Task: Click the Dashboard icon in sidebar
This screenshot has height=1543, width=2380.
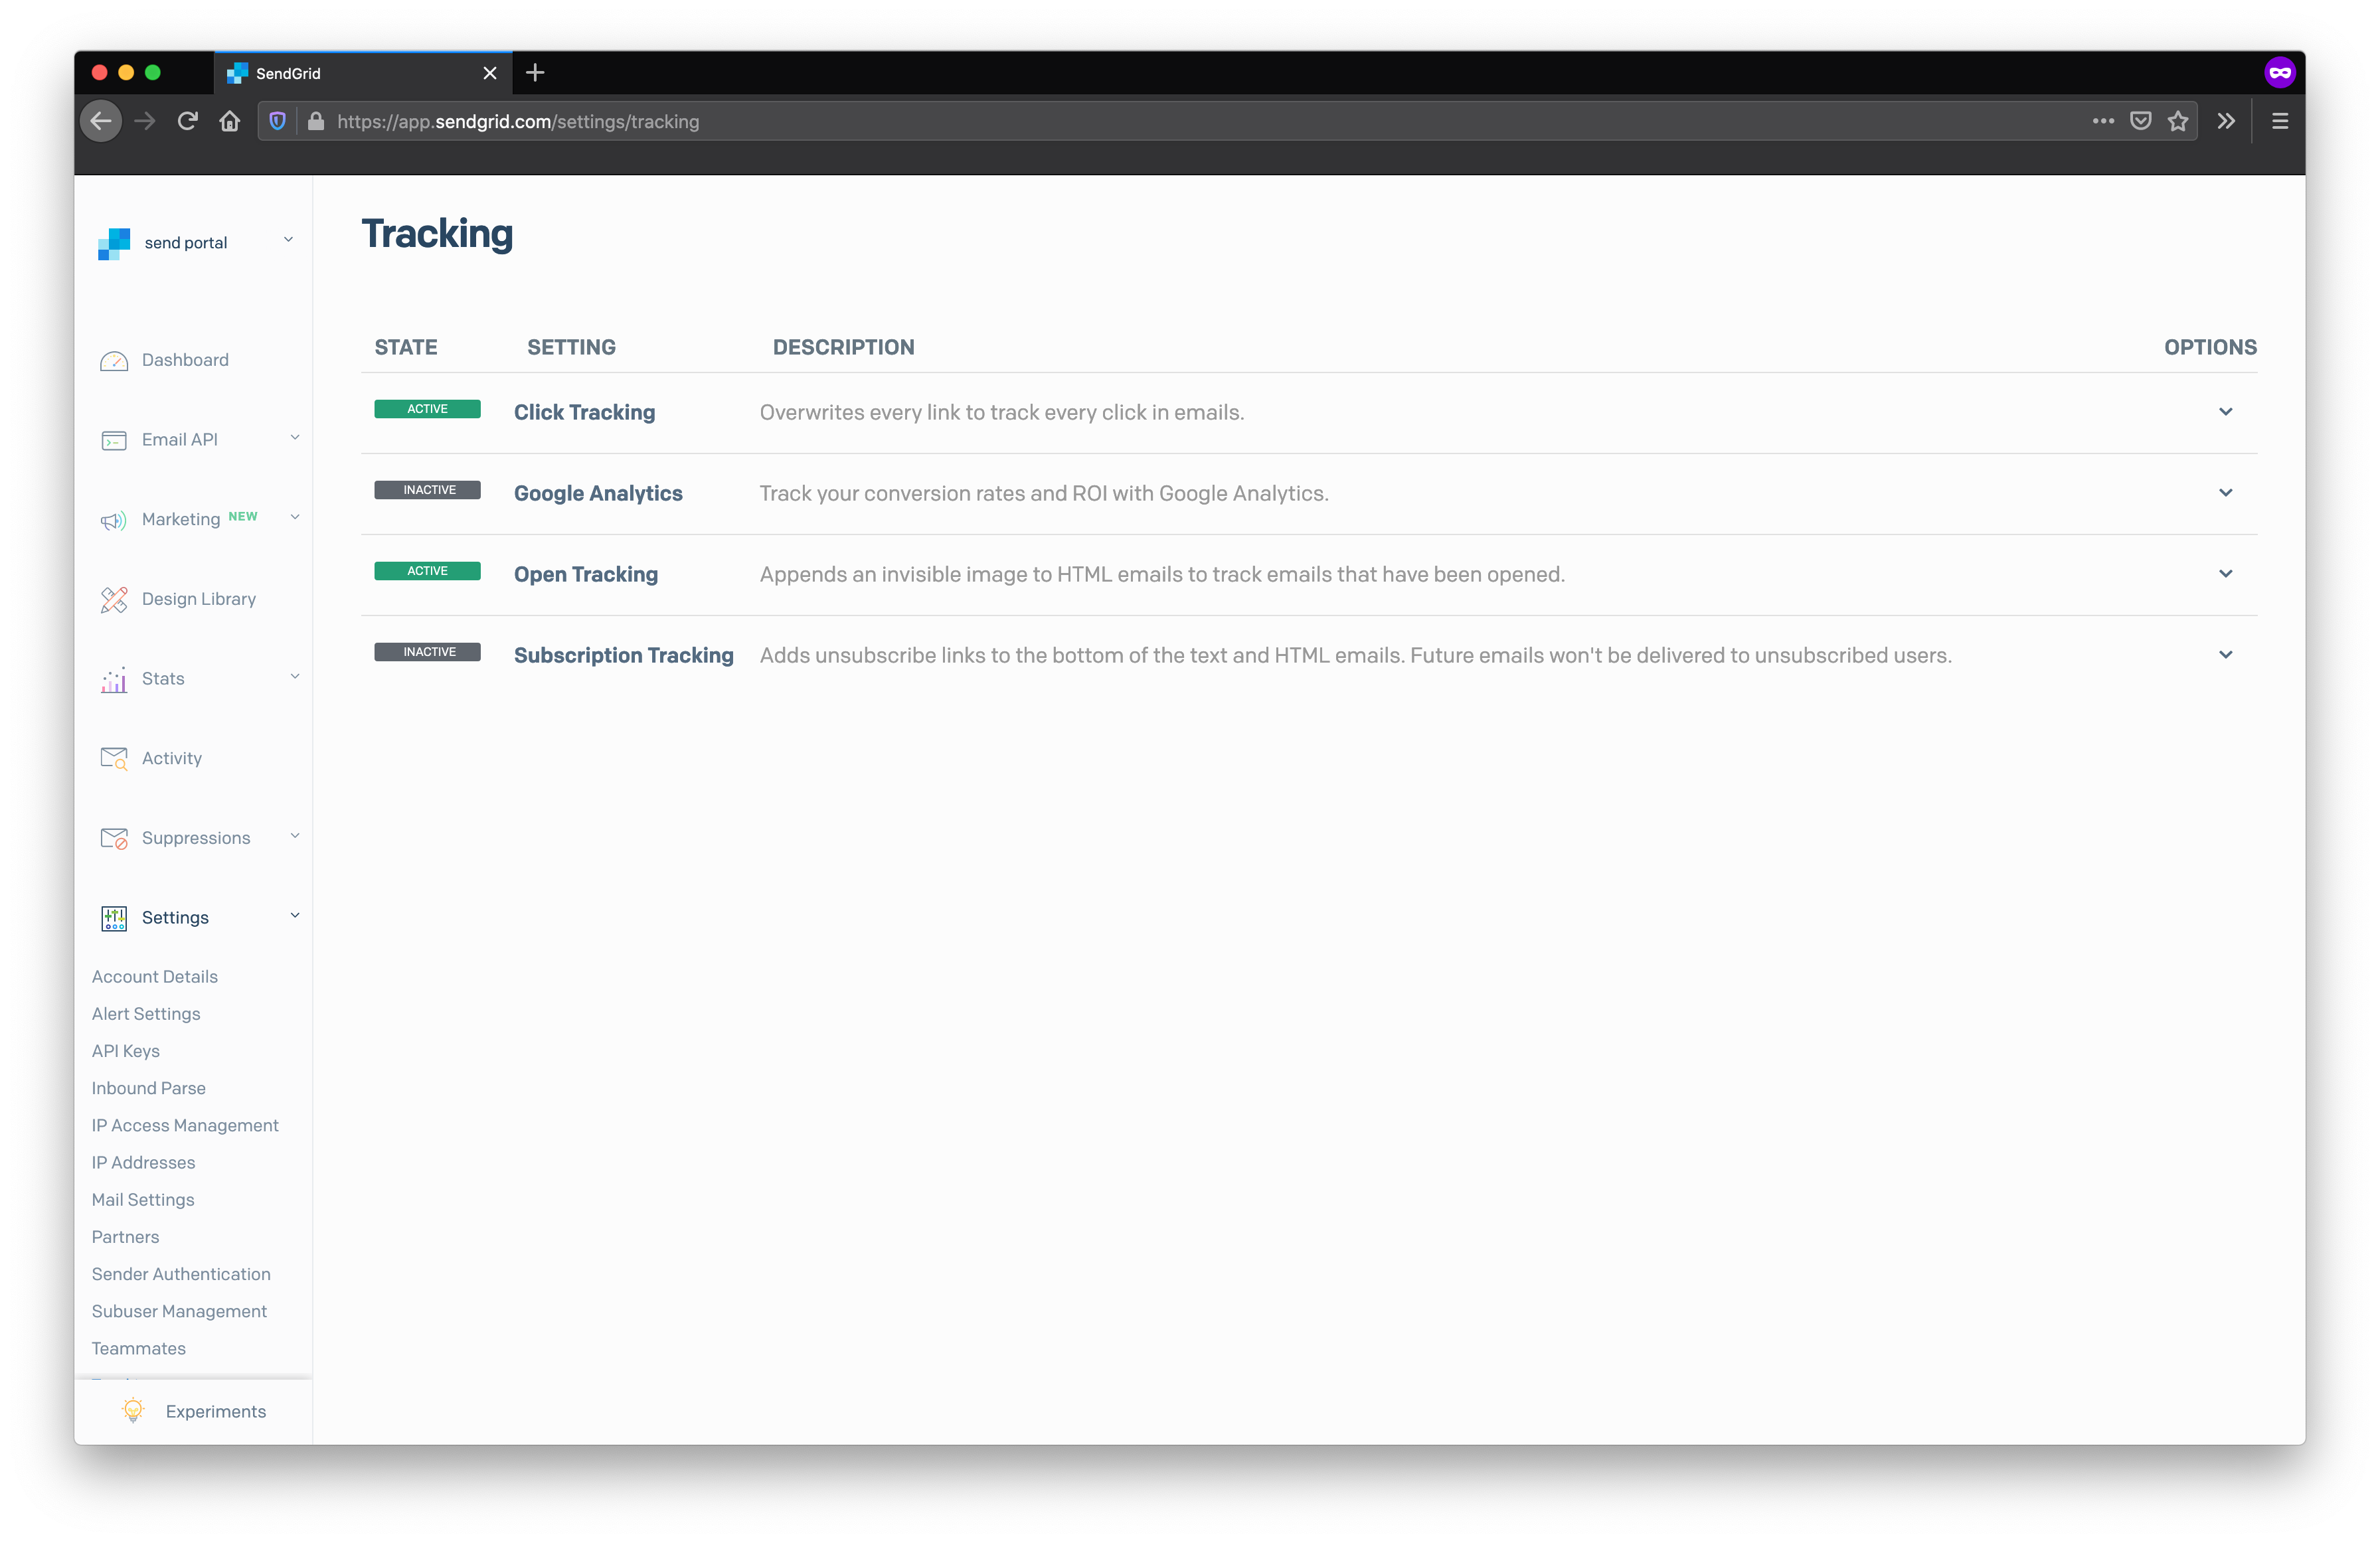Action: [x=114, y=359]
